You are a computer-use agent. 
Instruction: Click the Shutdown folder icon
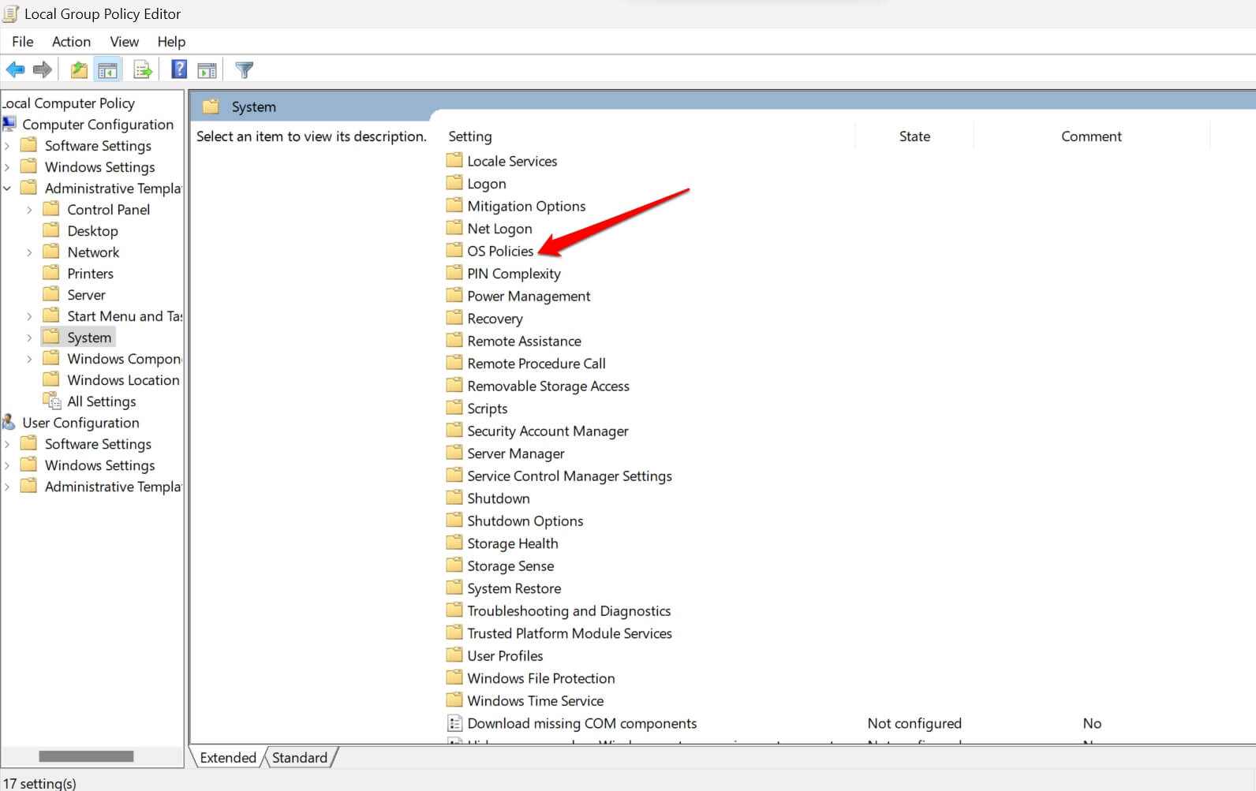(x=454, y=498)
